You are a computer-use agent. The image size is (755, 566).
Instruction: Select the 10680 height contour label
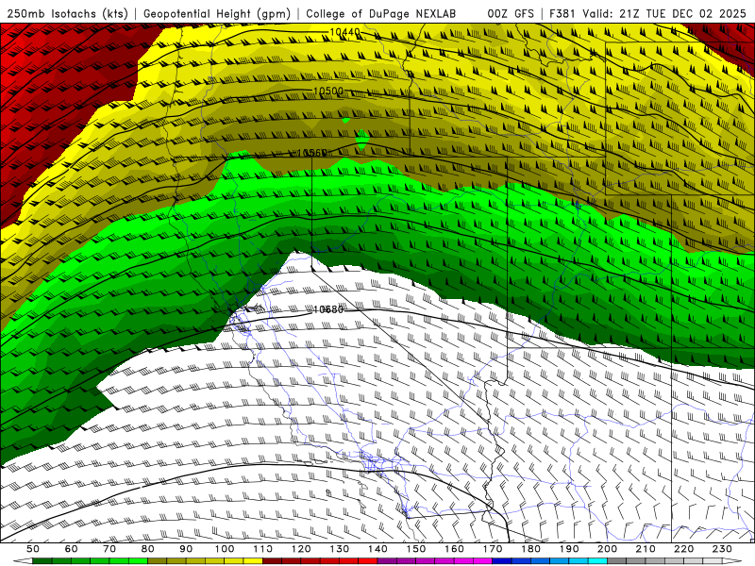click(328, 309)
